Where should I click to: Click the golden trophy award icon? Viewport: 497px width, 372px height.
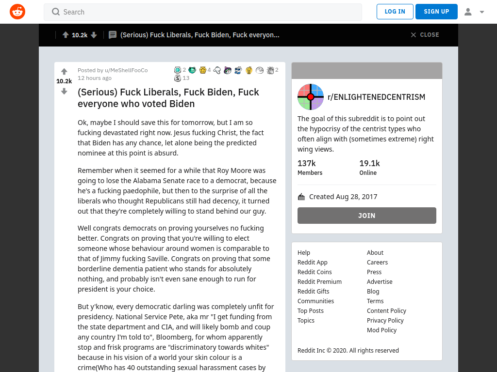[249, 70]
